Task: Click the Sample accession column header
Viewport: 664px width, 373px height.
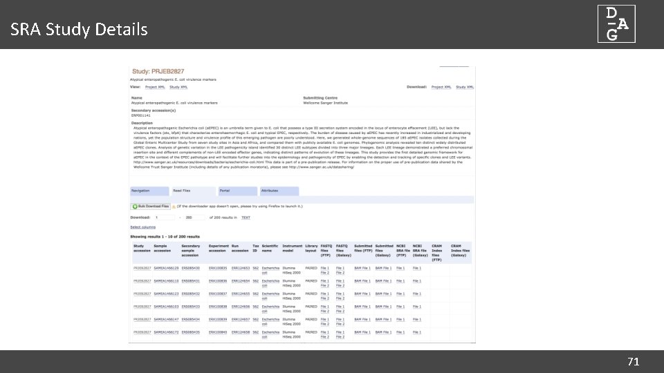Action: (x=162, y=248)
